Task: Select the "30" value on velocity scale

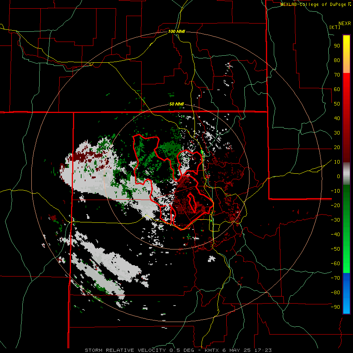Action: [x=337, y=133]
